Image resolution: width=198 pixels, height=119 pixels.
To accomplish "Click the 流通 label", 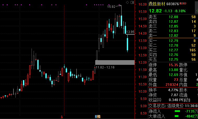I will point(183,95).
